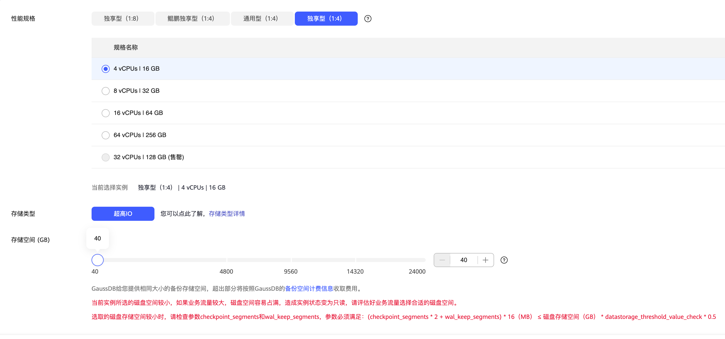Click slider track at 9560 mark

point(291,260)
